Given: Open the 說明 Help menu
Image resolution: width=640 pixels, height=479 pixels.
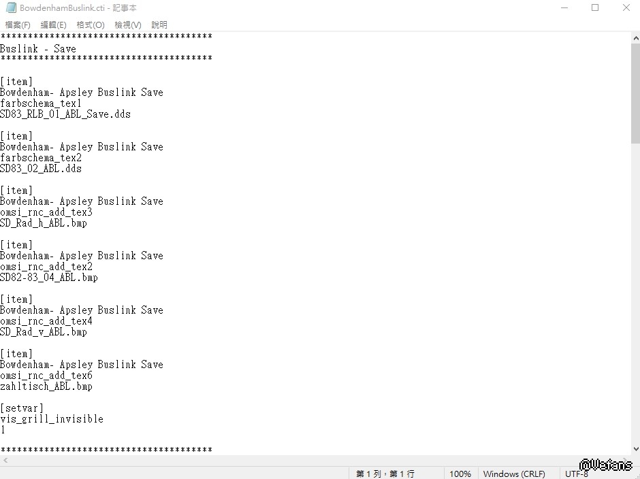Looking at the screenshot, I should (159, 25).
